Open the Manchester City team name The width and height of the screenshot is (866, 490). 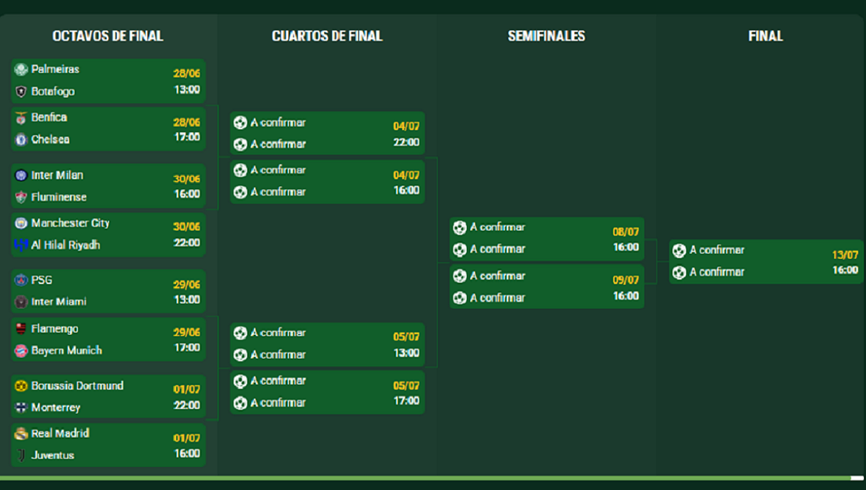(x=71, y=223)
